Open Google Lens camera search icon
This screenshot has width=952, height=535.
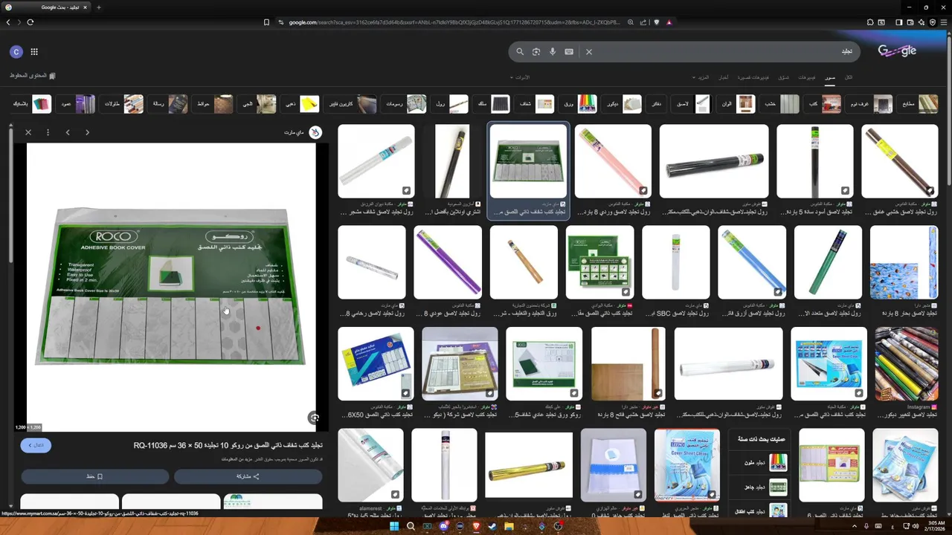pos(536,52)
